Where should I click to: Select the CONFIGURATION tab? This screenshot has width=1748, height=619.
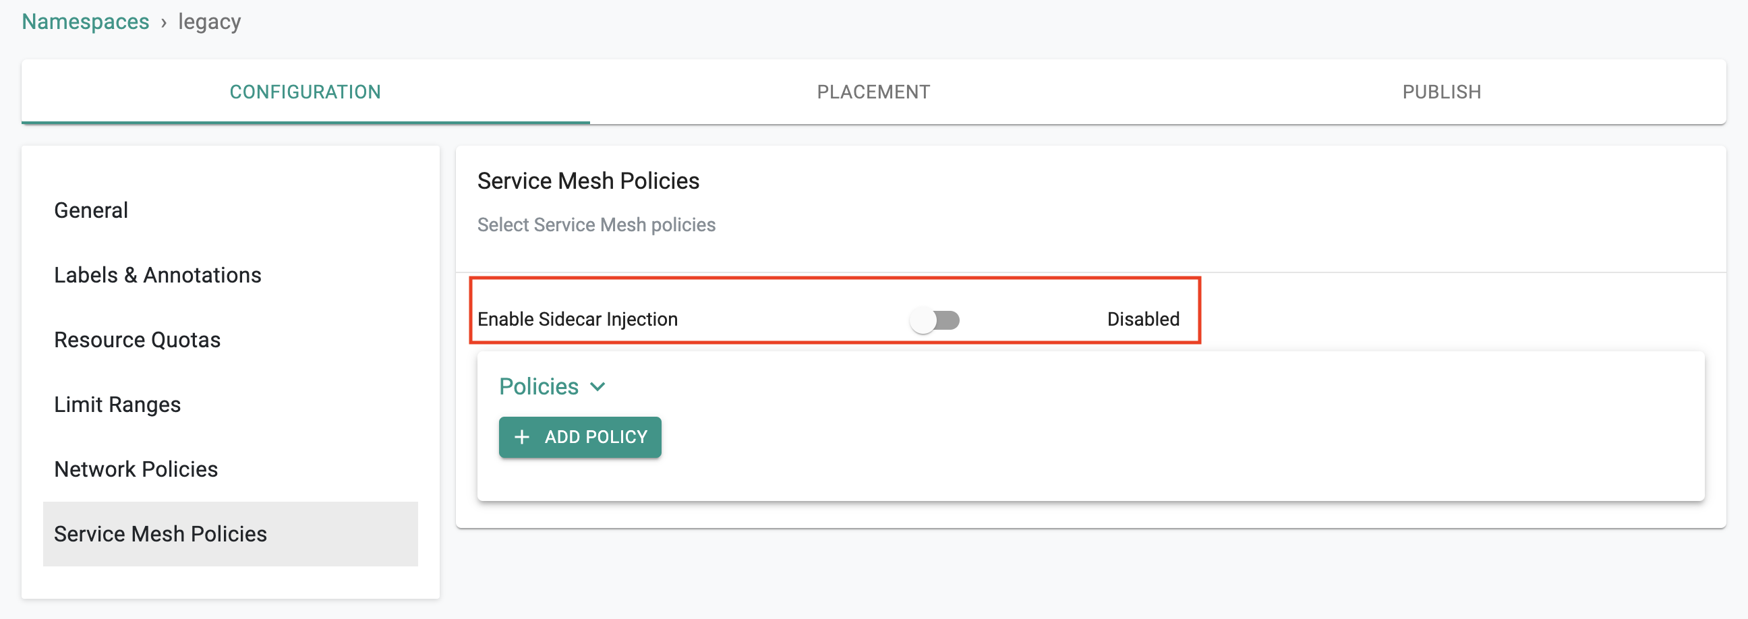click(x=305, y=92)
